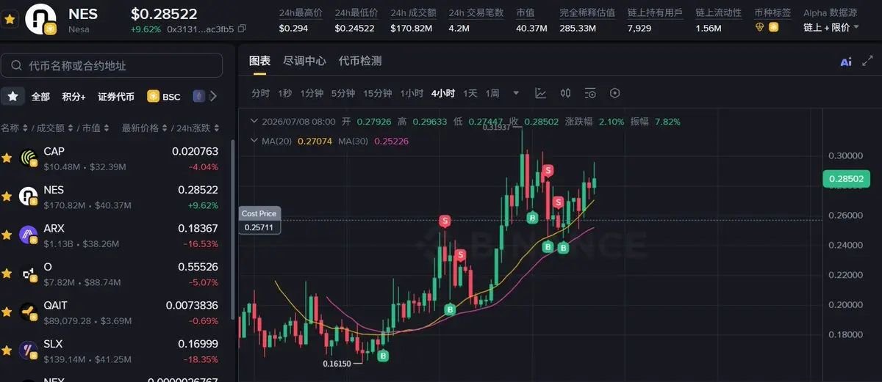Screen dimensions: 882x382
Task: Click the QAIT token logo
Action: (29, 312)
